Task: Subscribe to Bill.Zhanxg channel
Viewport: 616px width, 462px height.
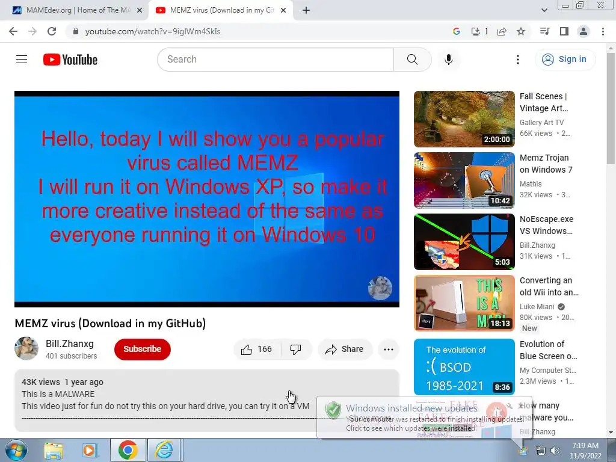Action: [142, 350]
